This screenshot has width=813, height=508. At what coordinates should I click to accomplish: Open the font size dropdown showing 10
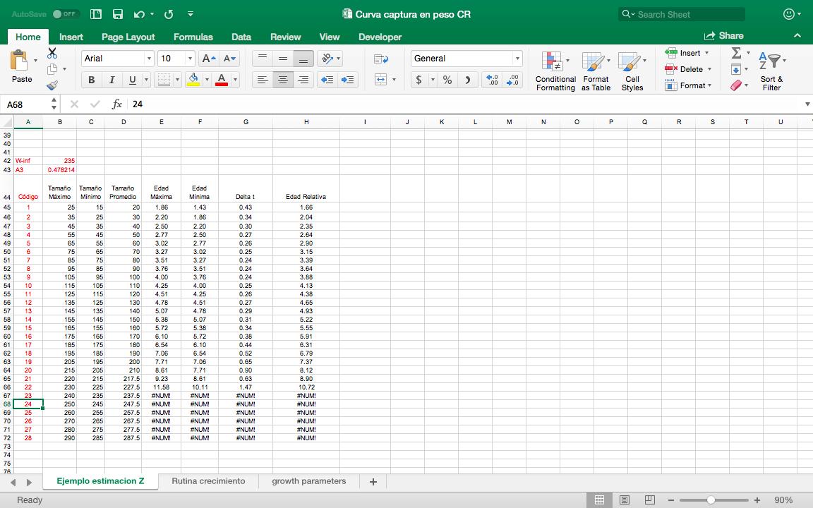point(190,59)
